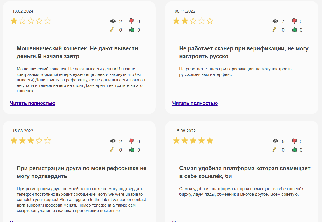Click title 'Мошеннический кошелек' review heading

coord(77,52)
